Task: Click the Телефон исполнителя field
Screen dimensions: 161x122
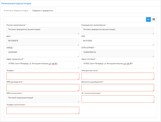Action: [x=43, y=110]
